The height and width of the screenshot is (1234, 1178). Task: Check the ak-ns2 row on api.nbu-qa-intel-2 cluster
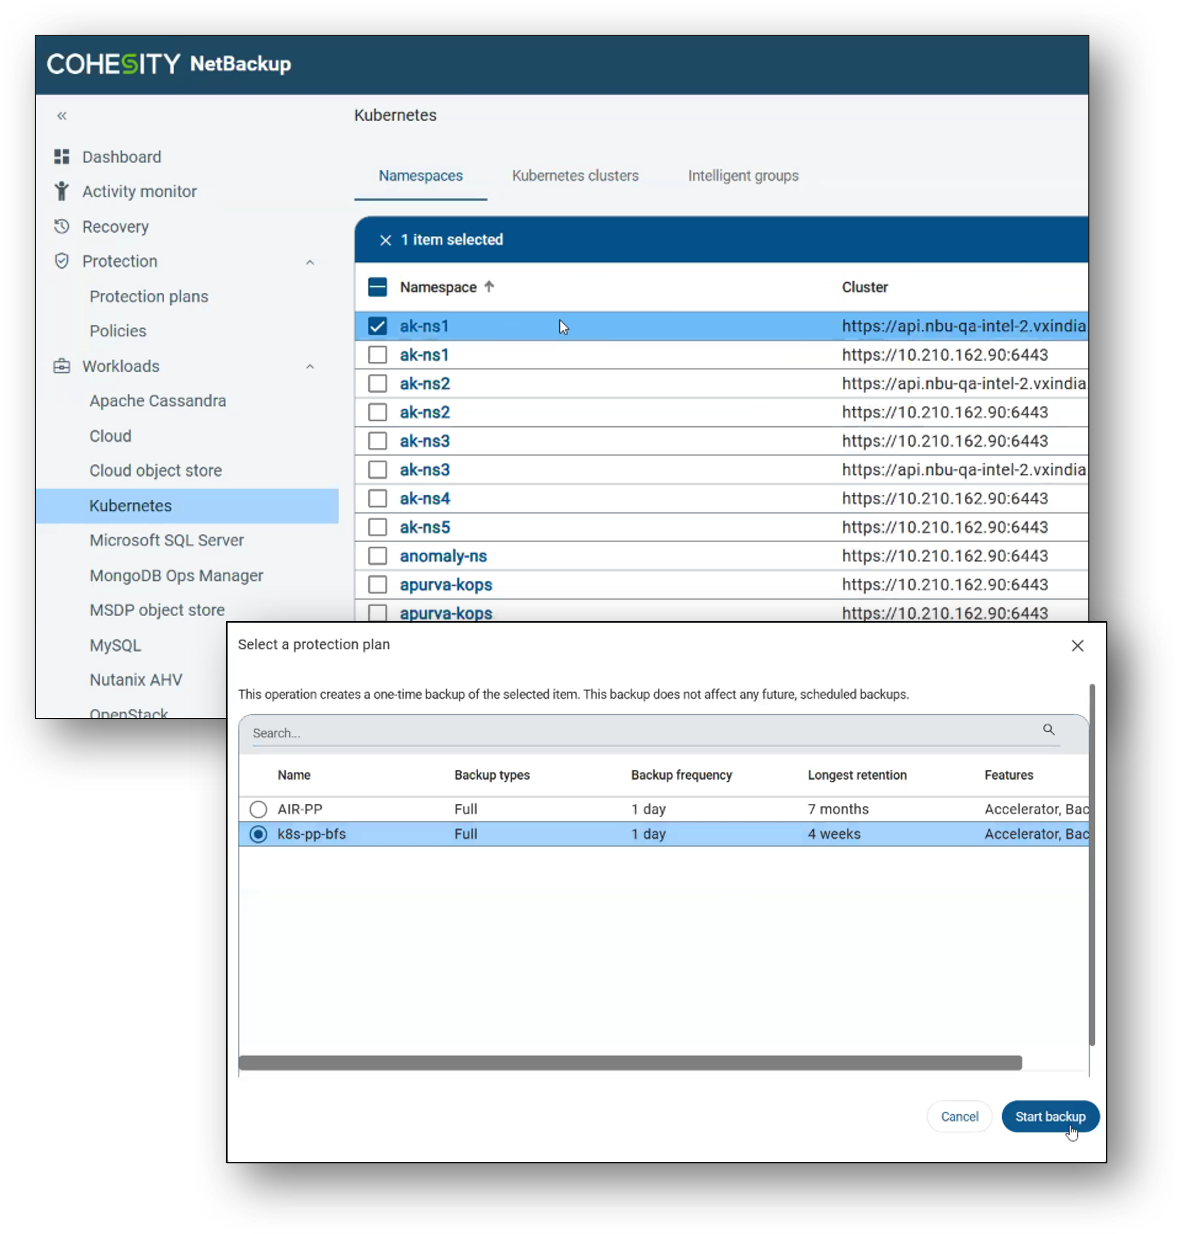coord(378,383)
